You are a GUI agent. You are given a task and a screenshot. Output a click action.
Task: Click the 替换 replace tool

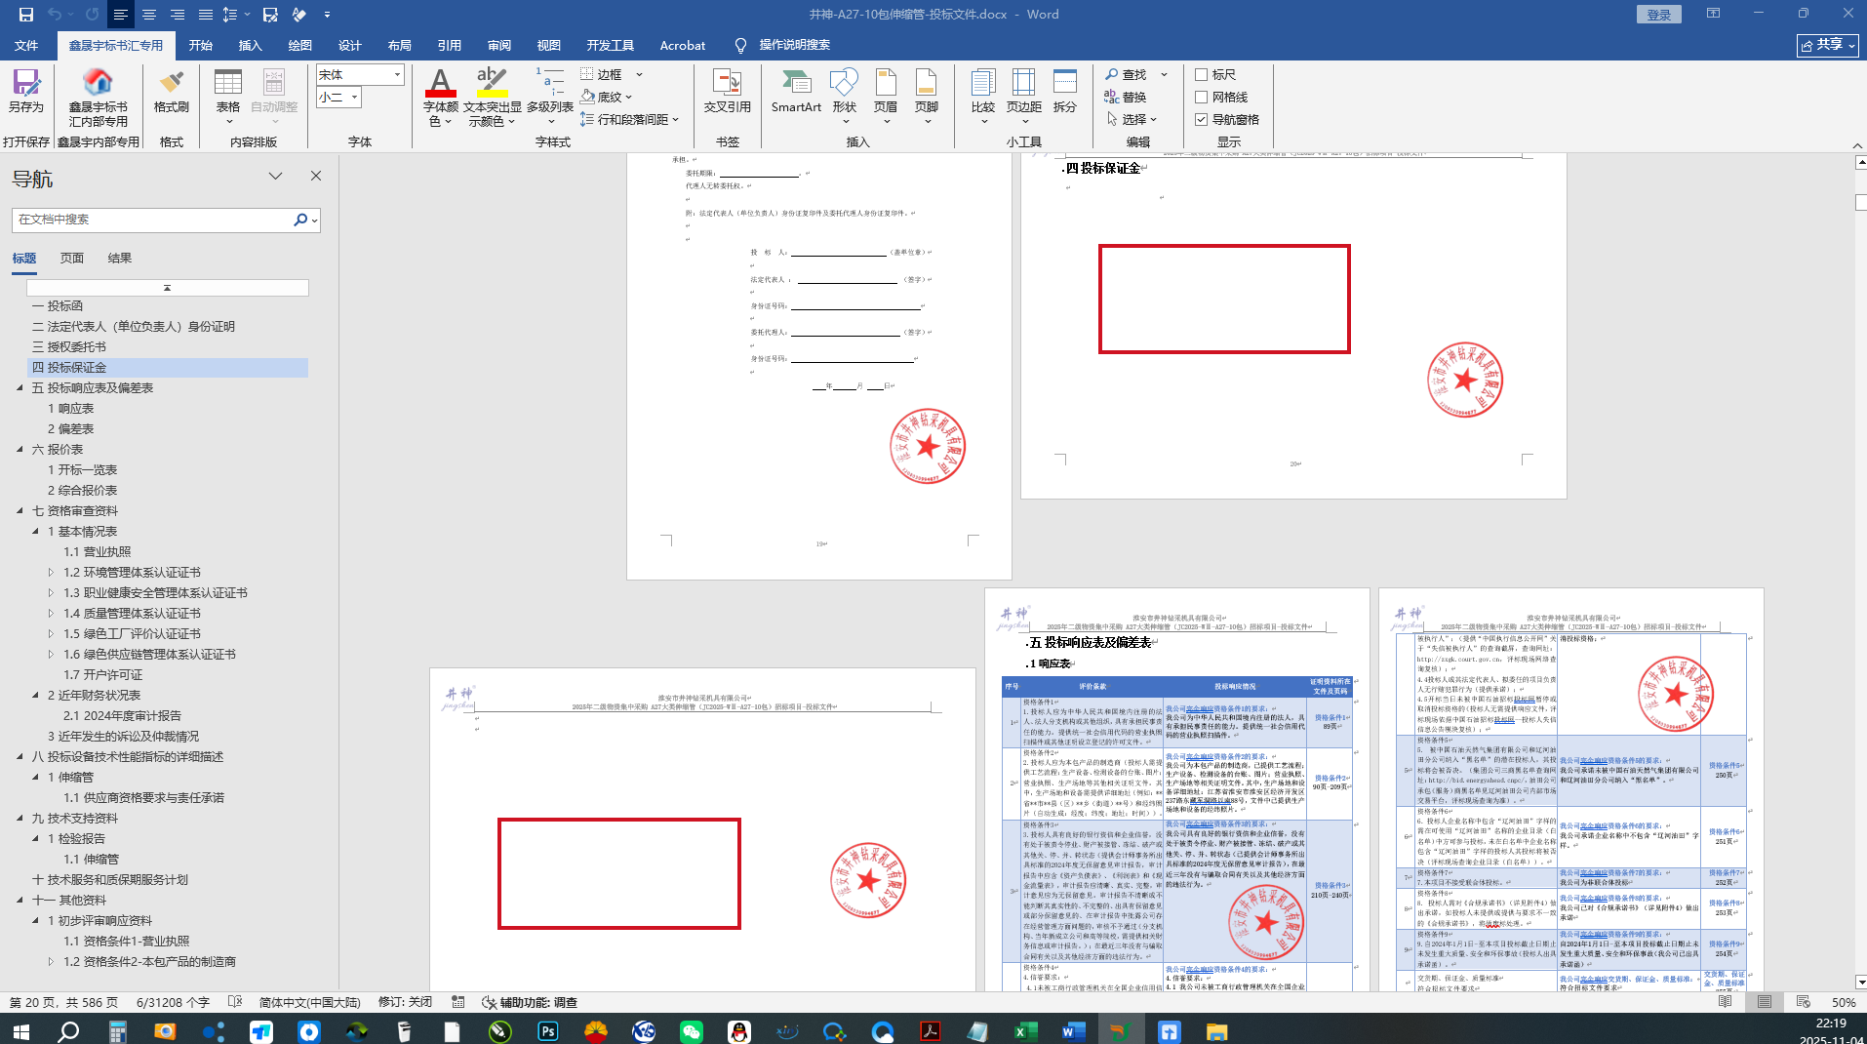pos(1126,97)
